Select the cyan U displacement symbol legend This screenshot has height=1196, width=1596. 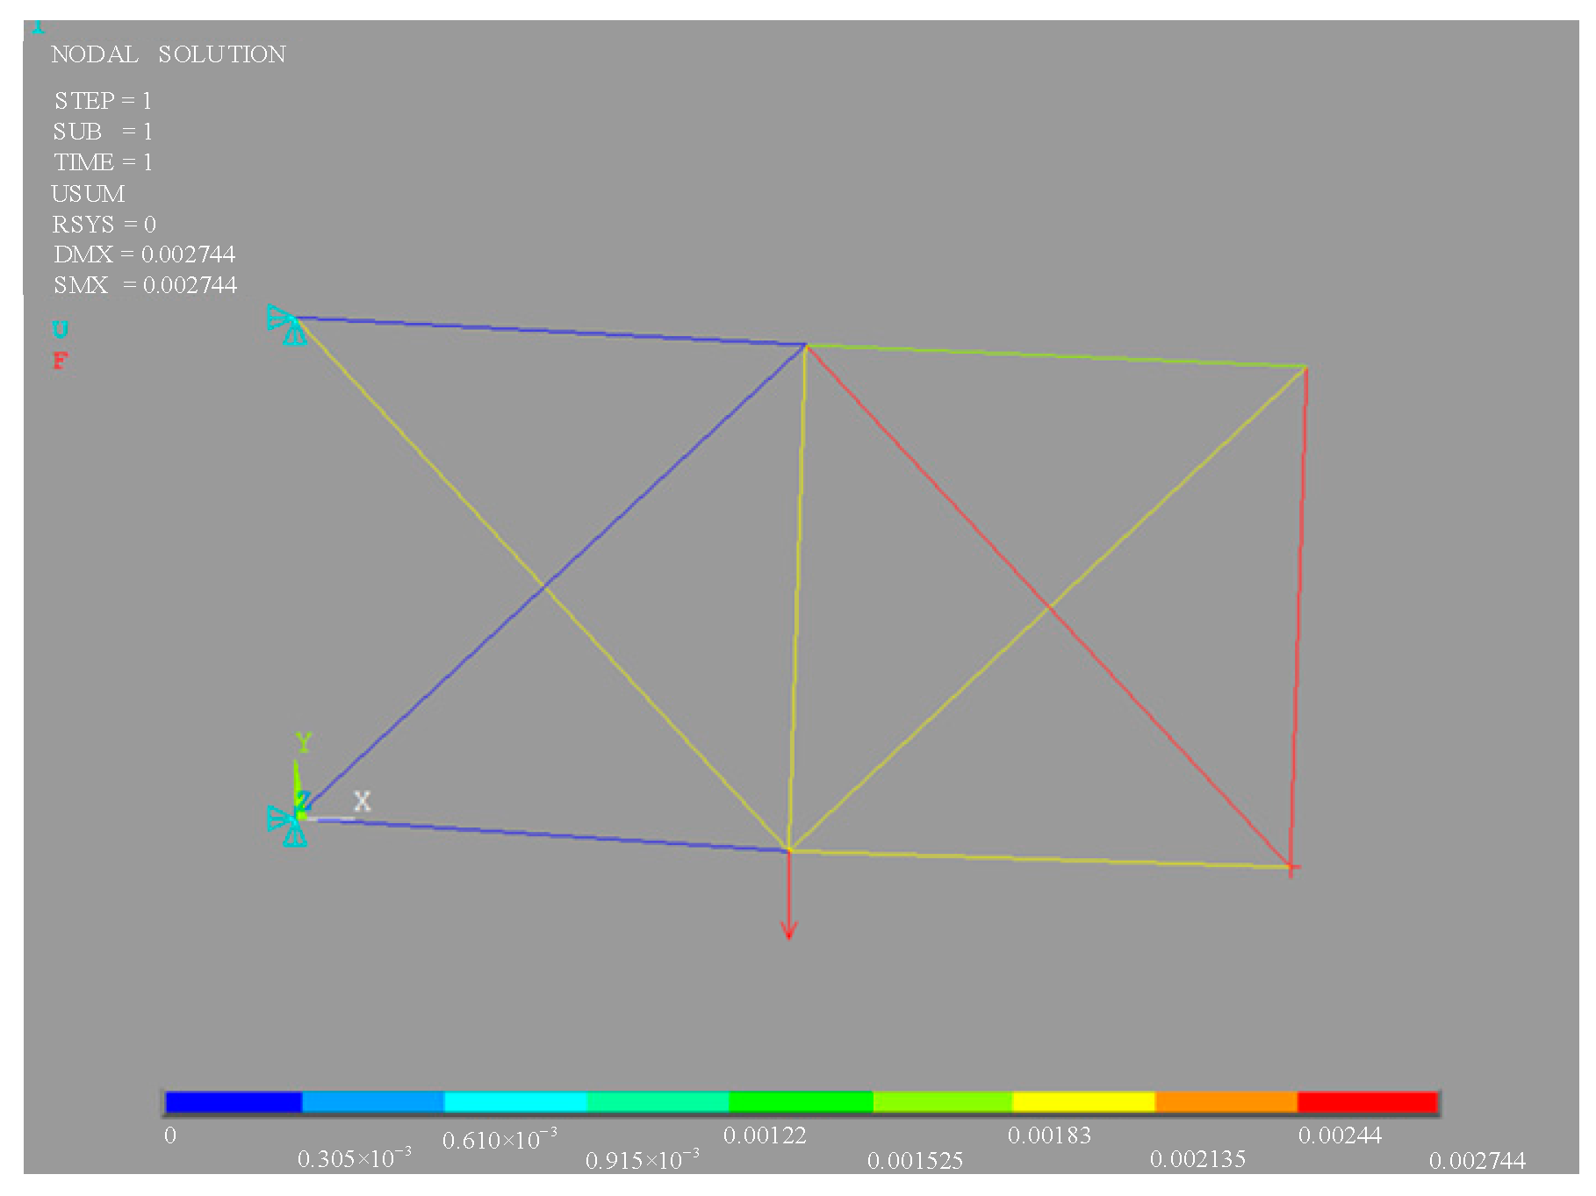coord(58,330)
